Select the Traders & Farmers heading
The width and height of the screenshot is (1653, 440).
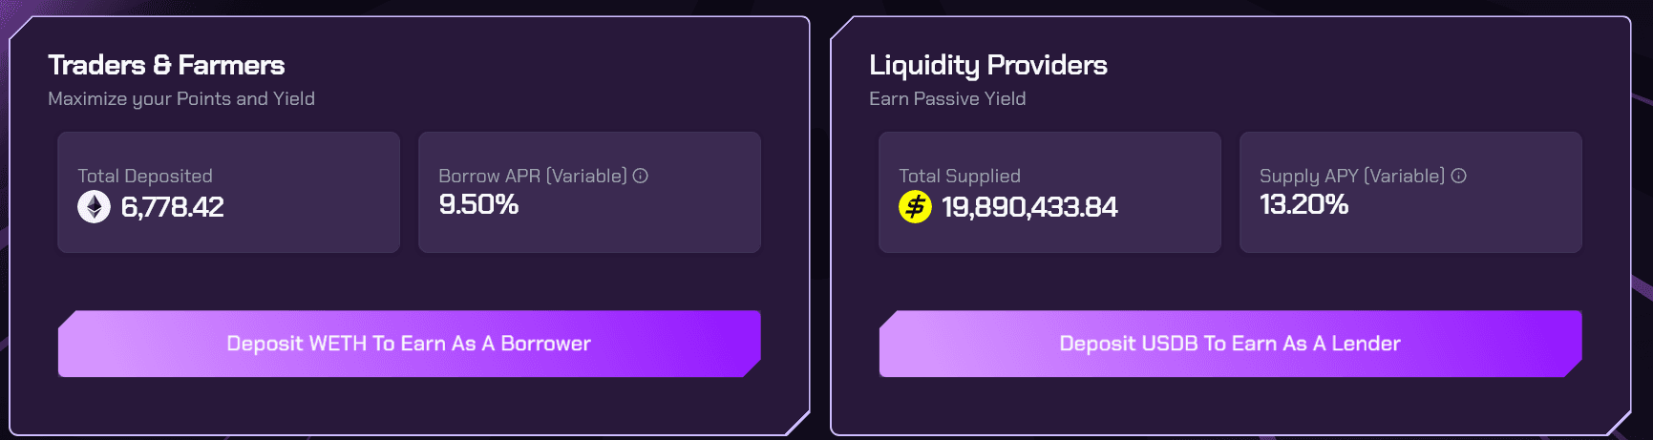pyautogui.click(x=166, y=65)
